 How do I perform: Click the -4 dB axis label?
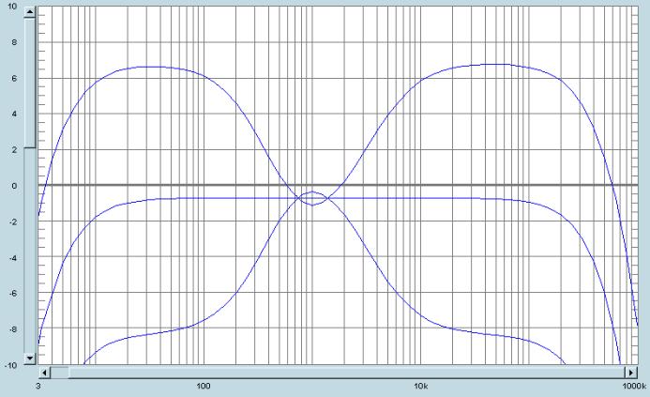point(13,257)
